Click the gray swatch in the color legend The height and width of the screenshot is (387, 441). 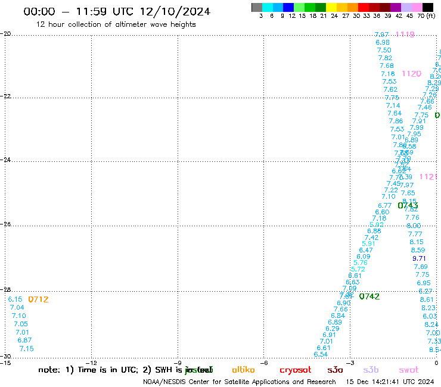(257, 7)
